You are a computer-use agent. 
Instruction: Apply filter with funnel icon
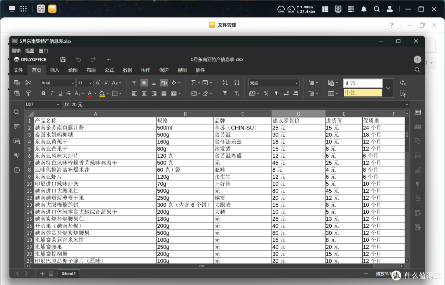point(225,93)
